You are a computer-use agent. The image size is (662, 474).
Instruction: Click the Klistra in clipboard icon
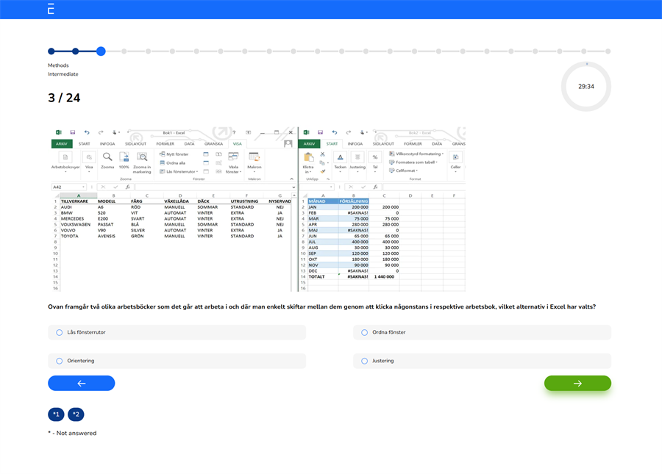(308, 157)
